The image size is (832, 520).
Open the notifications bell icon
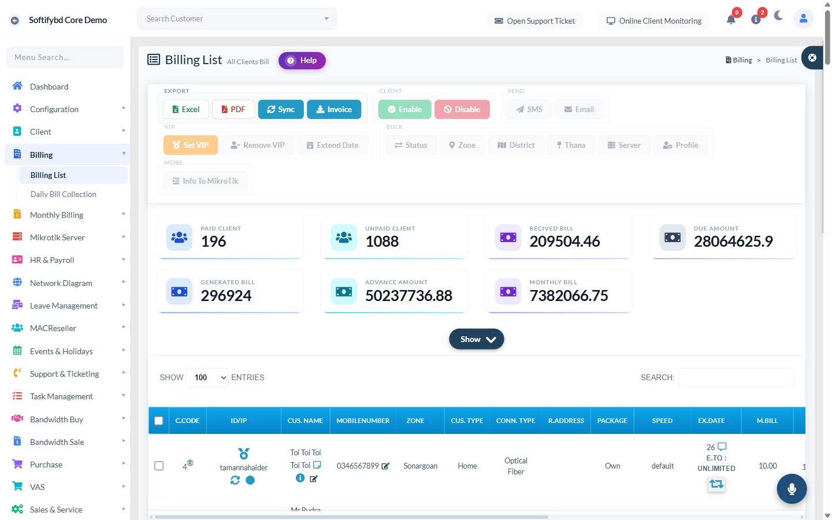pyautogui.click(x=731, y=20)
